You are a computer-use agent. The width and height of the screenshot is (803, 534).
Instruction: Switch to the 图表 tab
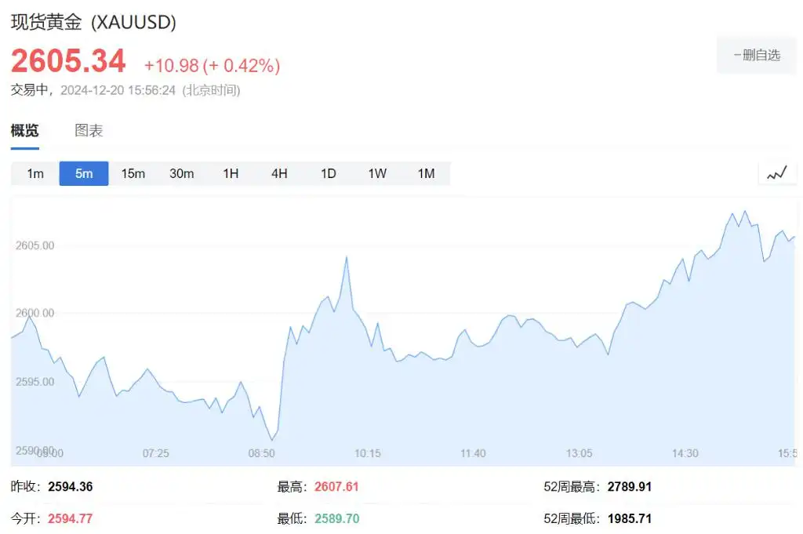click(89, 131)
